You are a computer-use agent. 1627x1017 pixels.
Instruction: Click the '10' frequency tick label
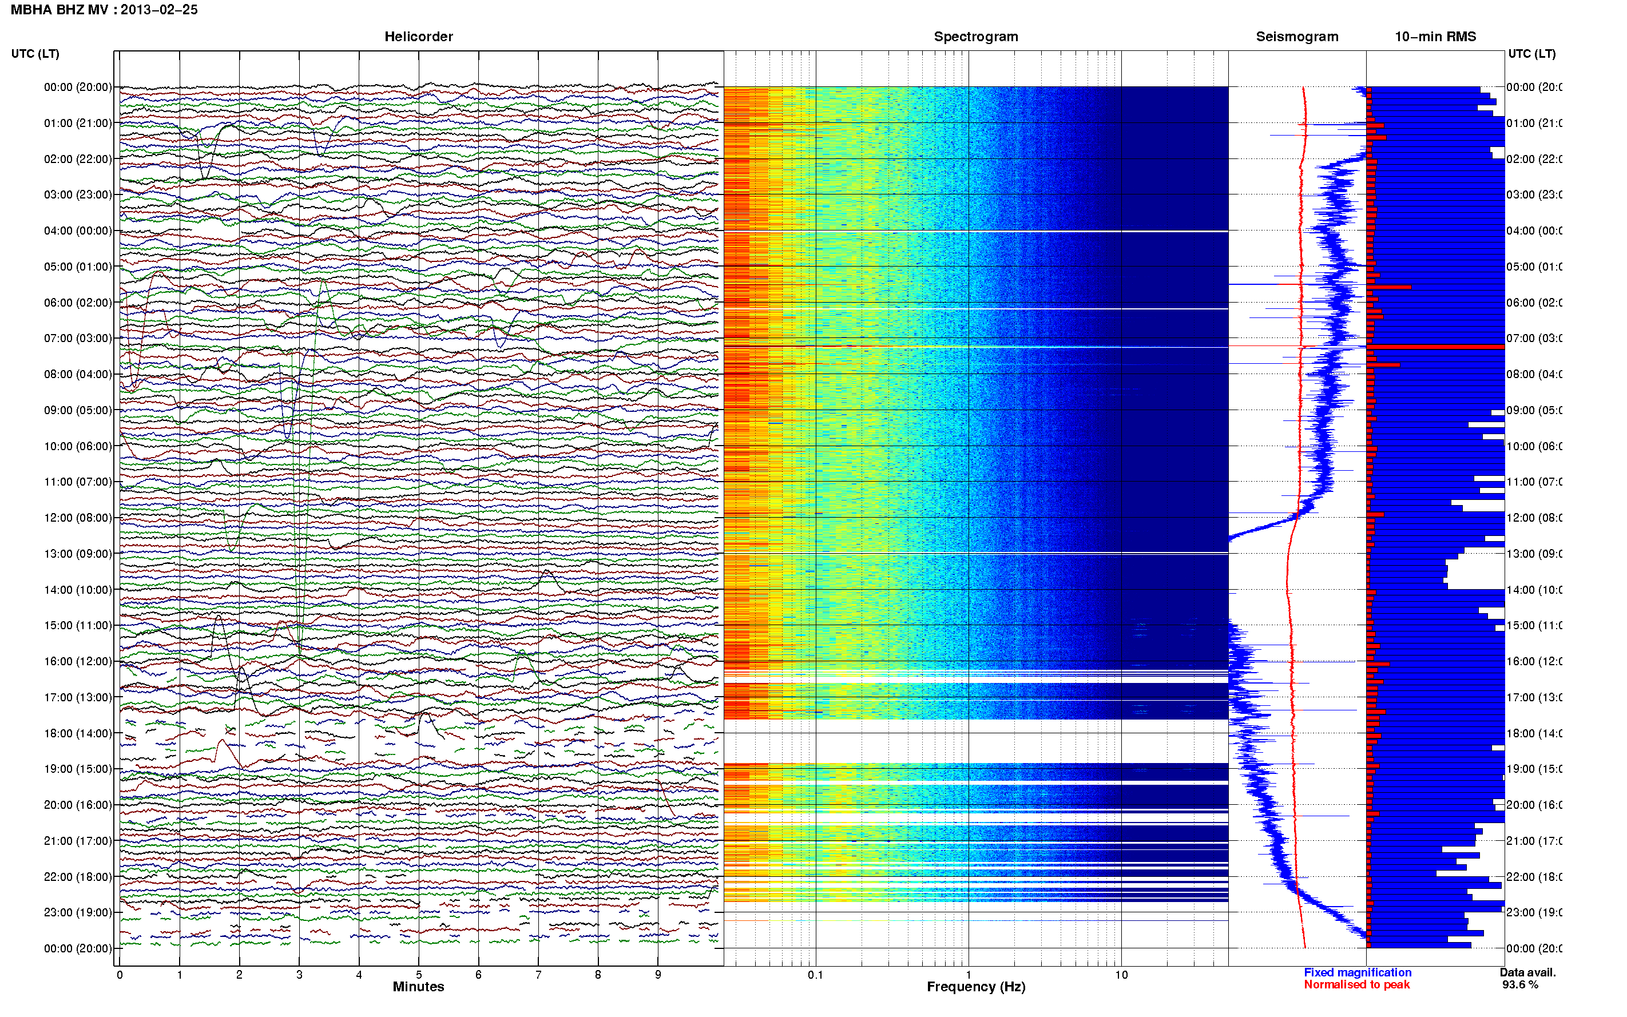click(1121, 975)
